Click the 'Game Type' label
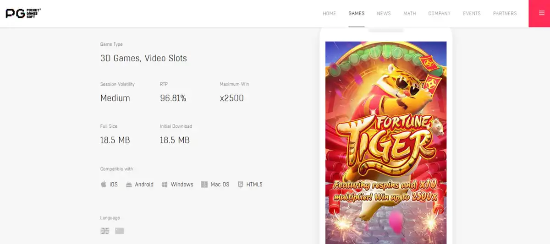The height and width of the screenshot is (244, 550). tap(111, 44)
